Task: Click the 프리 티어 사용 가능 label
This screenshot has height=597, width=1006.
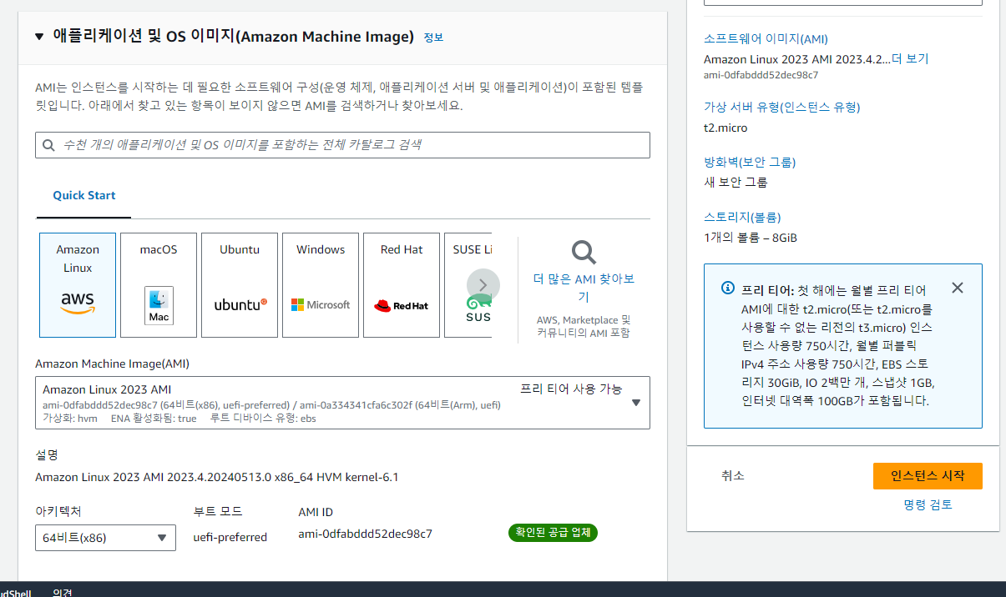Action: point(571,389)
